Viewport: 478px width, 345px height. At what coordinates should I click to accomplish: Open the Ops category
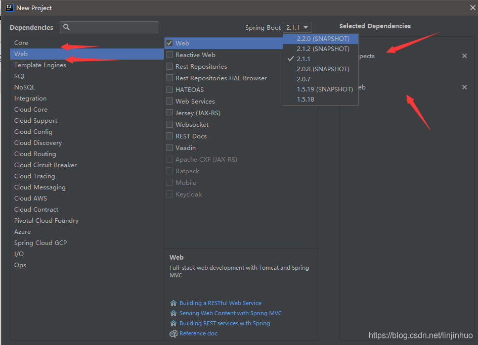click(87, 265)
